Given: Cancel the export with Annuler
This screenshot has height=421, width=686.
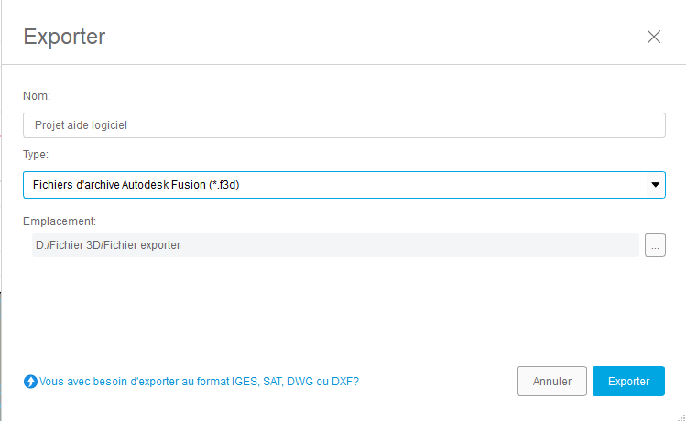Looking at the screenshot, I should pyautogui.click(x=551, y=381).
